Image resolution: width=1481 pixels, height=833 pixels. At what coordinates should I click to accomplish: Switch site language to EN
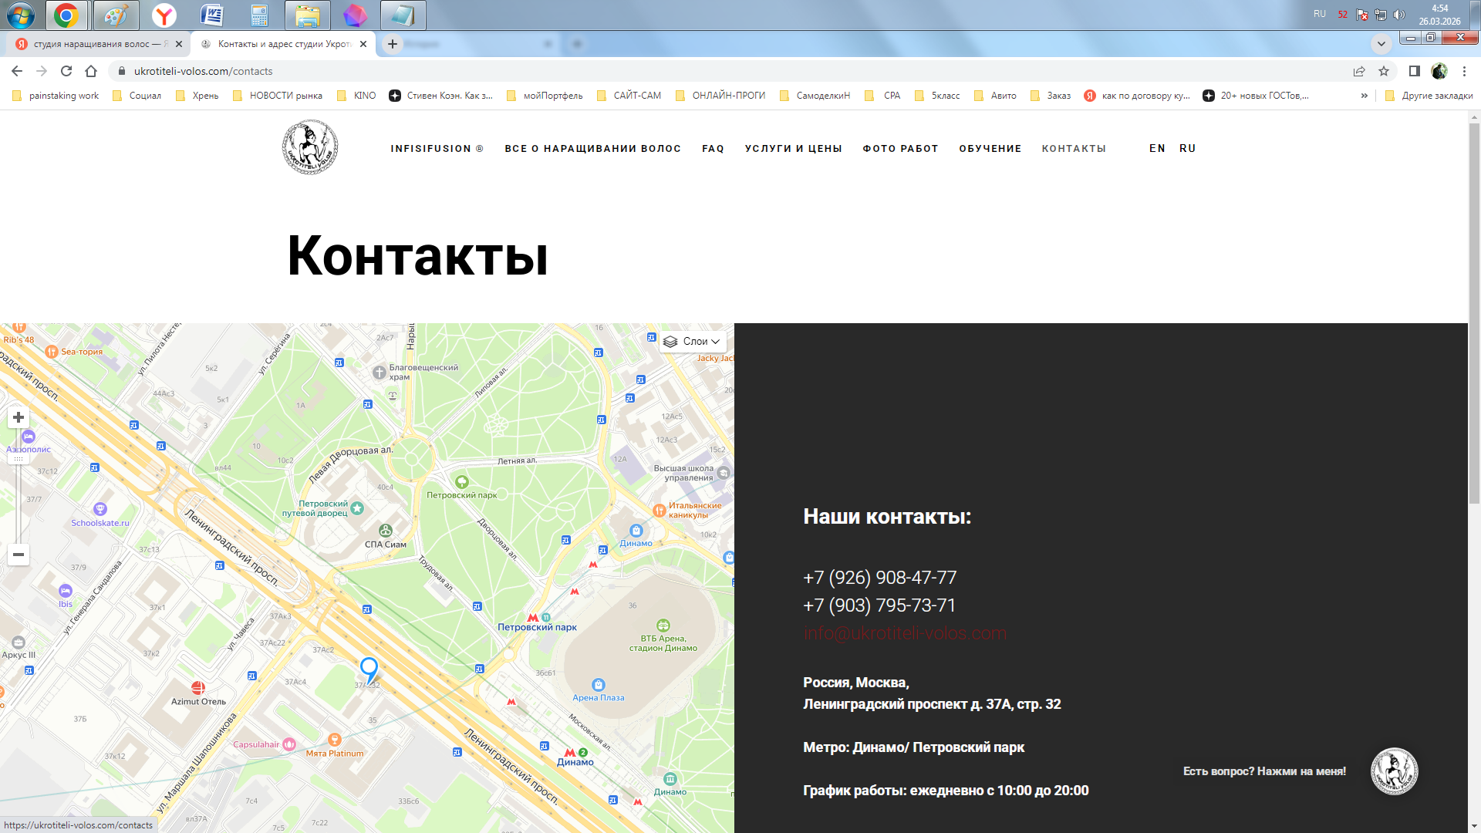pos(1157,148)
